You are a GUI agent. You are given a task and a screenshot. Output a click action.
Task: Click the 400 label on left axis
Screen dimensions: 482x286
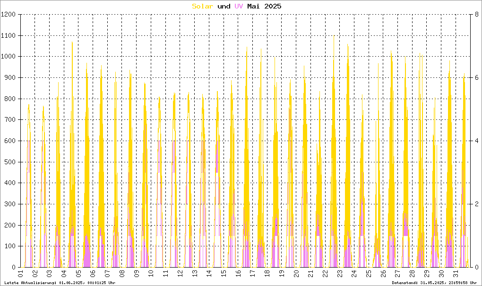(x=10, y=183)
